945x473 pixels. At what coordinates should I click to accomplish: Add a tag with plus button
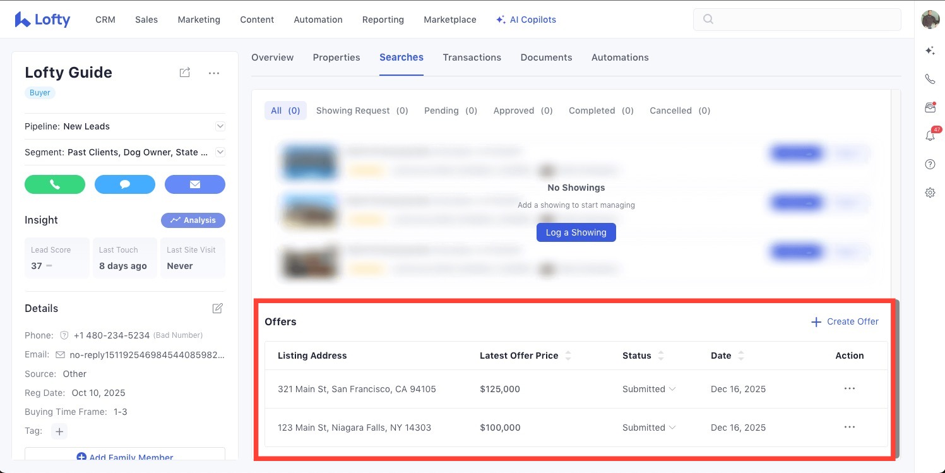(59, 431)
